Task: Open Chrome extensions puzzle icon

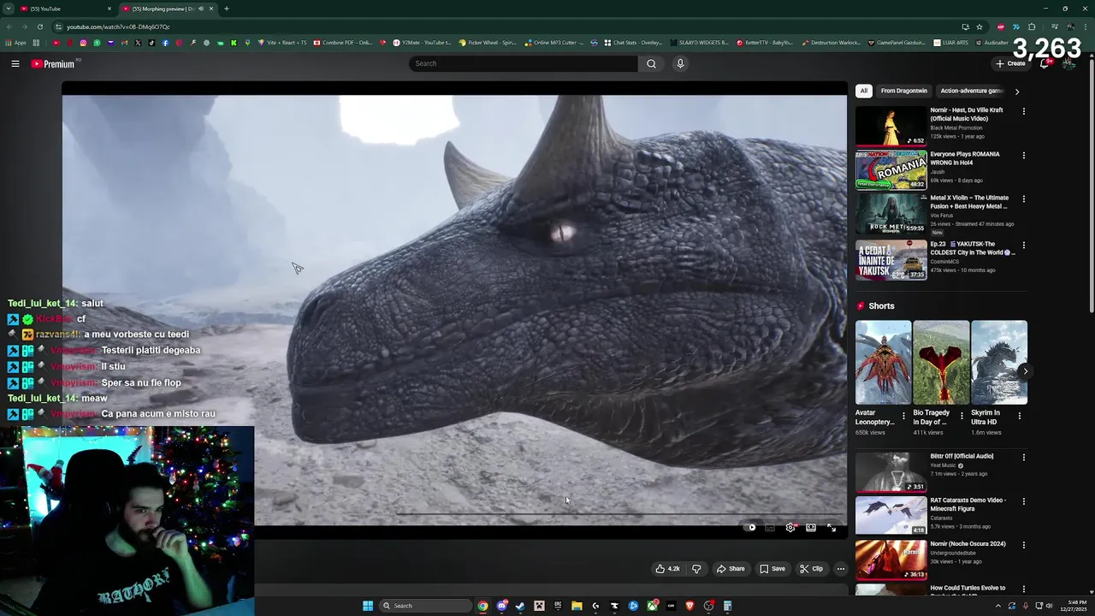Action: [1032, 27]
